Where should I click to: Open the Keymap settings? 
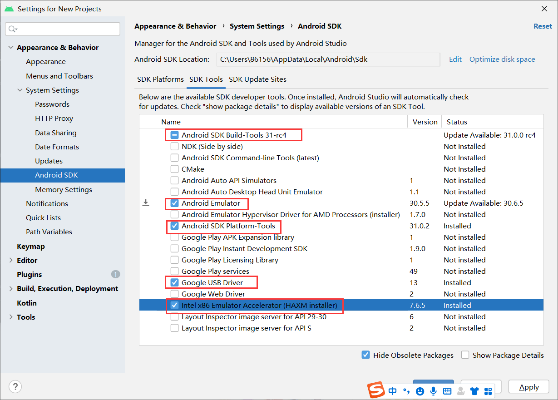click(31, 246)
